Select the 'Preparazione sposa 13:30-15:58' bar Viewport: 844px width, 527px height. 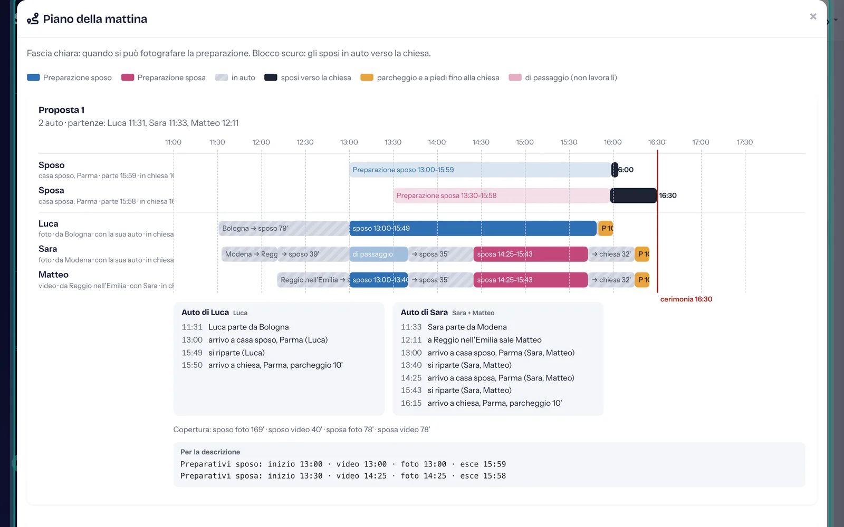(502, 196)
